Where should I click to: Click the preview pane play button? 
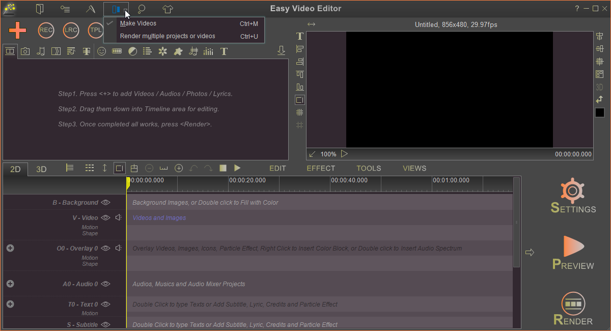coord(344,154)
